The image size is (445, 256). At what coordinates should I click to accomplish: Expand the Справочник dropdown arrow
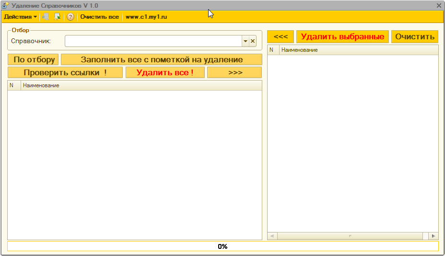[246, 41]
